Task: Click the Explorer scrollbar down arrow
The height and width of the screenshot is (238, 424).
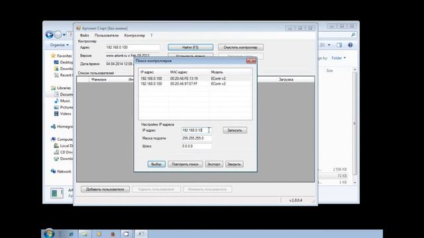Action: pyautogui.click(x=355, y=182)
